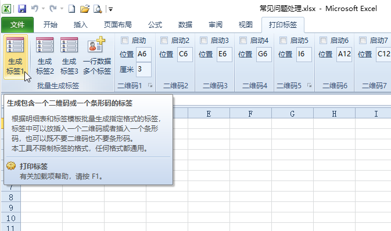
Task: Enable the 启动 checkbox for 二维码1
Action: pyautogui.click(x=124, y=41)
